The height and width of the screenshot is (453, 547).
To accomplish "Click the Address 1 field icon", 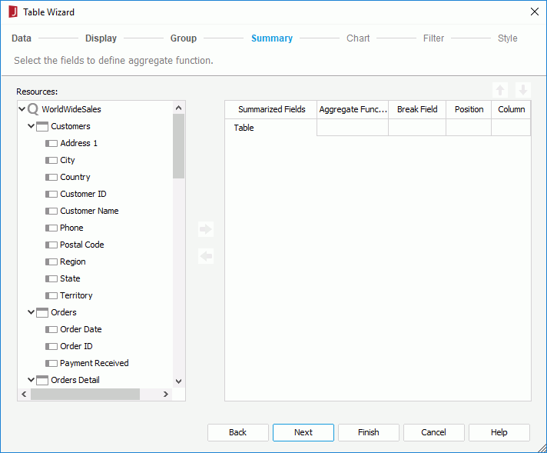I will click(x=51, y=143).
